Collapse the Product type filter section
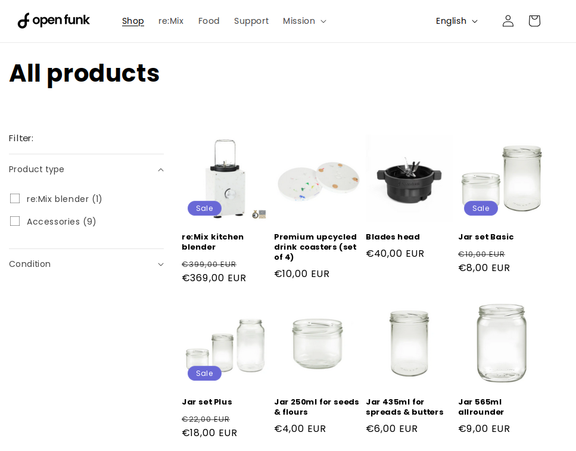The height and width of the screenshot is (451, 576). pyautogui.click(x=86, y=169)
